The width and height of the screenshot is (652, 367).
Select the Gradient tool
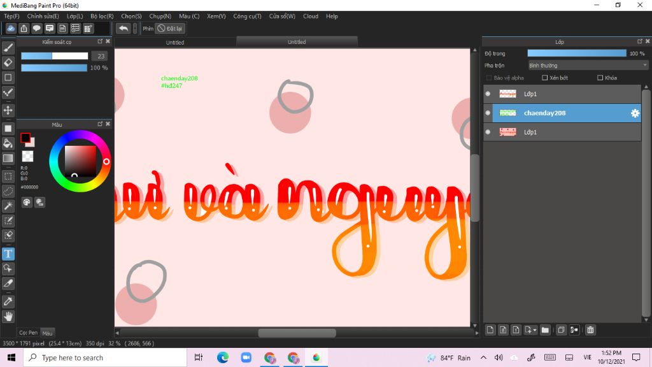point(8,158)
